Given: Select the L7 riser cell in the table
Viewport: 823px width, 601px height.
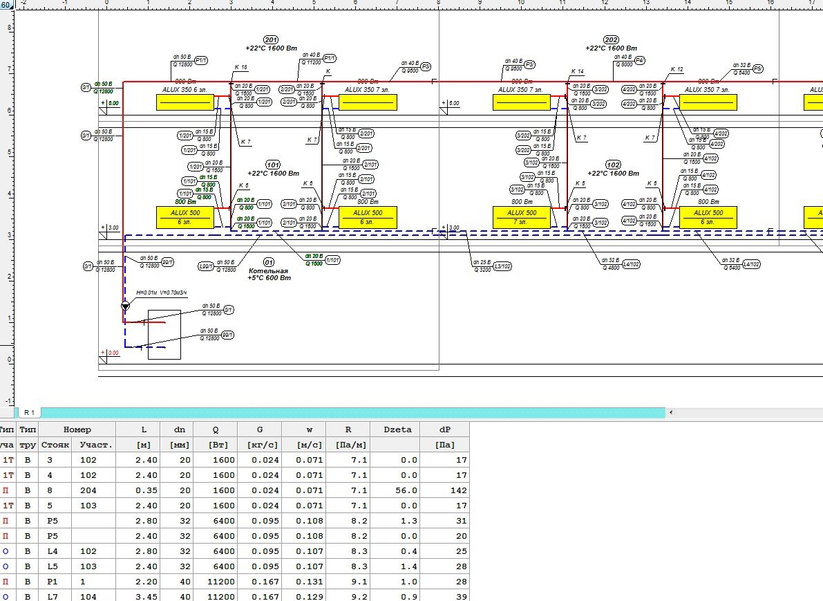Looking at the screenshot, I should click(55, 597).
